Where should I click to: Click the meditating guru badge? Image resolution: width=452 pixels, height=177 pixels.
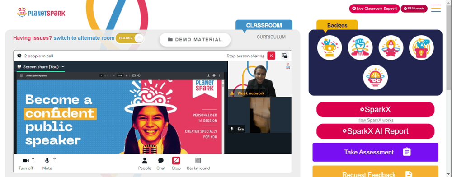pyautogui.click(x=391, y=47)
